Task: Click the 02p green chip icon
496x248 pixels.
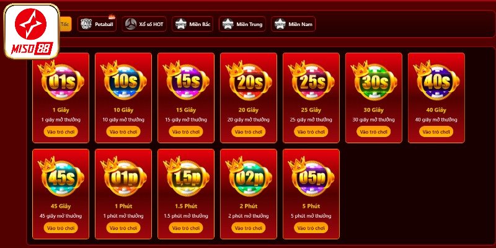Action: [249, 177]
